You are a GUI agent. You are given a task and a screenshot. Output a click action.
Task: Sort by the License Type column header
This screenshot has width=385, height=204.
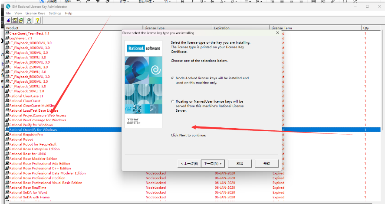177,28
